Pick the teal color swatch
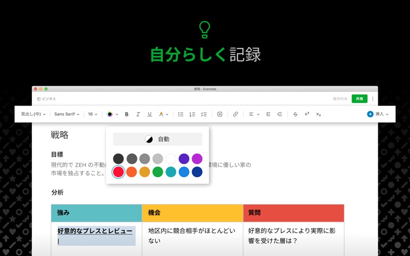Image resolution: width=410 pixels, height=256 pixels. [171, 172]
